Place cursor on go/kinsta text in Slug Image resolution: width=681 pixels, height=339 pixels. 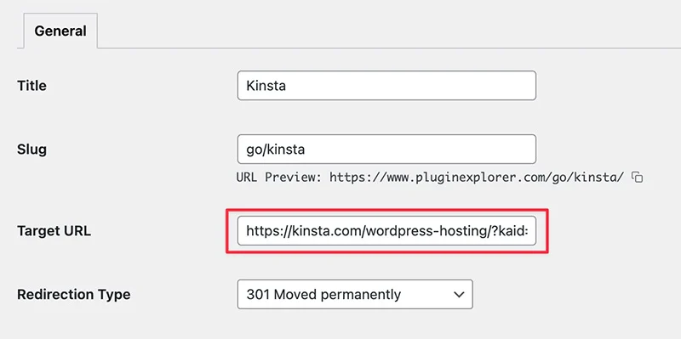coord(275,150)
